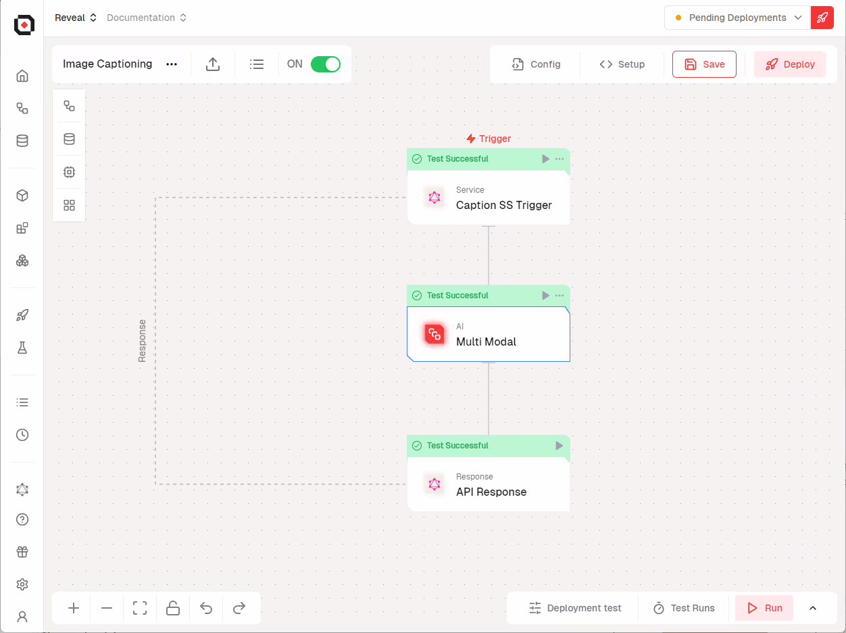The width and height of the screenshot is (846, 633).
Task: Open the Reveal project dropdown
Action: point(76,18)
